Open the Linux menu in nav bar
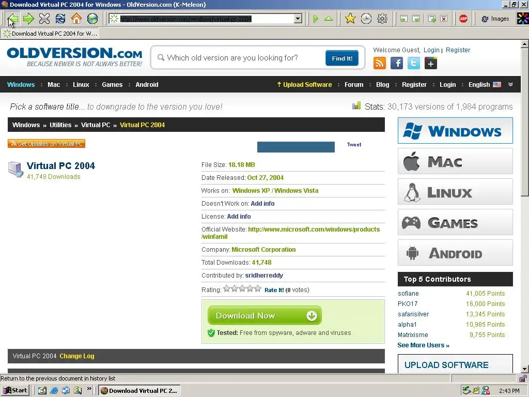Screen dimensions: 529x397 click(81, 84)
